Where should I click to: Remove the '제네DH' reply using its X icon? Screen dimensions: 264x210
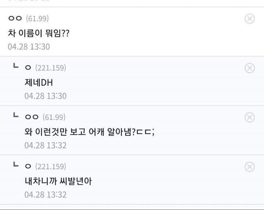coord(249,68)
